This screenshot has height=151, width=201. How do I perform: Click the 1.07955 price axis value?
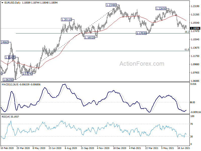point(195,73)
